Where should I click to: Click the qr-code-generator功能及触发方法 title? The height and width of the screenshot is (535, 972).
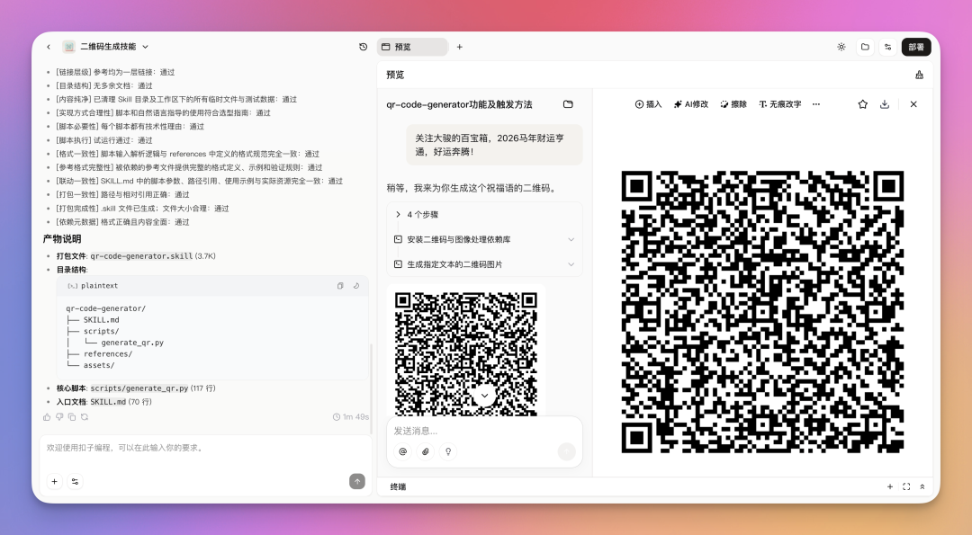tap(459, 104)
